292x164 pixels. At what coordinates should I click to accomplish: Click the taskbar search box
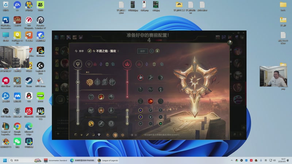click(x=26, y=160)
